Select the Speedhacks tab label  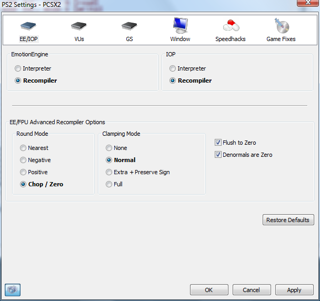coord(231,39)
